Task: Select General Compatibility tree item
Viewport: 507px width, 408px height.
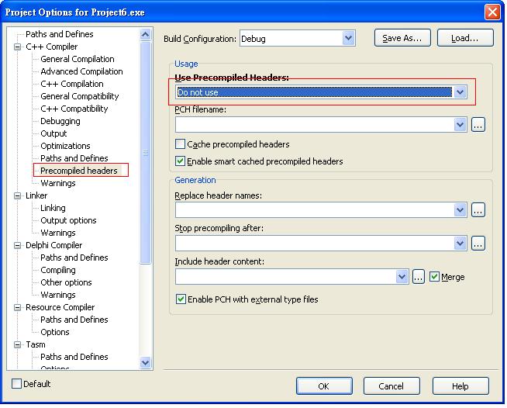Action: tap(80, 96)
